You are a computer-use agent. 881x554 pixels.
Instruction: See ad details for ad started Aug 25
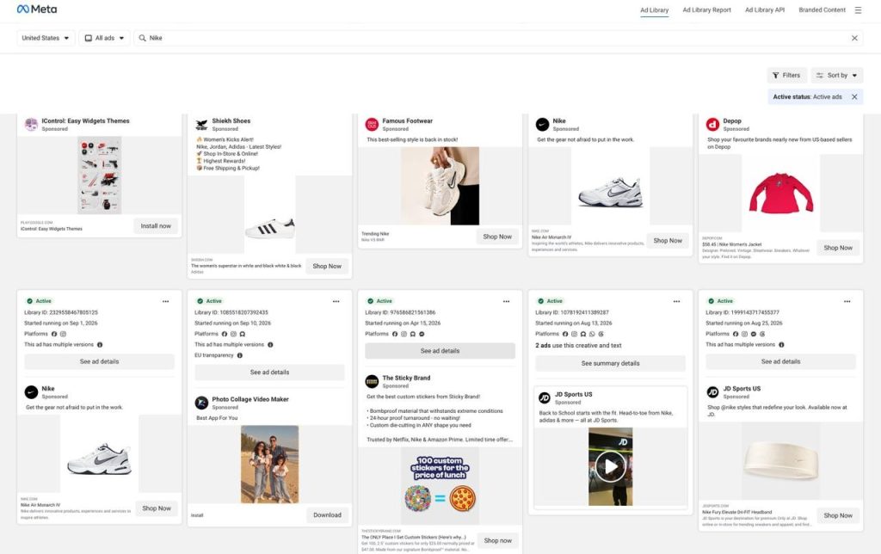click(x=780, y=362)
